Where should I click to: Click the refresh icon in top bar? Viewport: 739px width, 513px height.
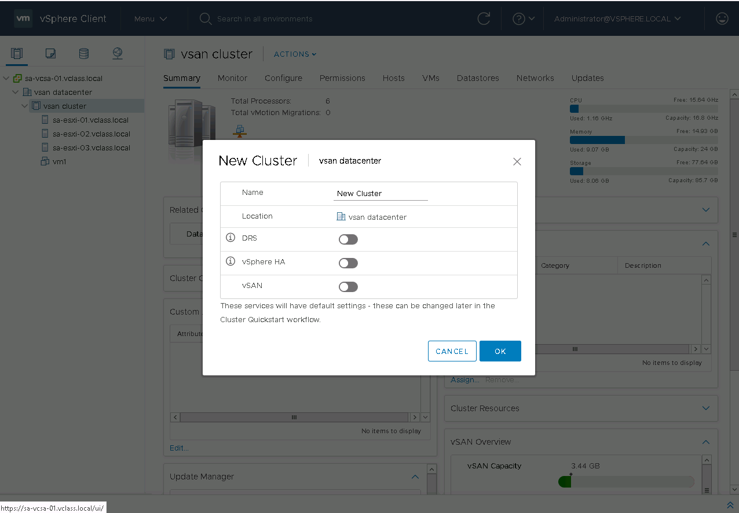pos(484,19)
